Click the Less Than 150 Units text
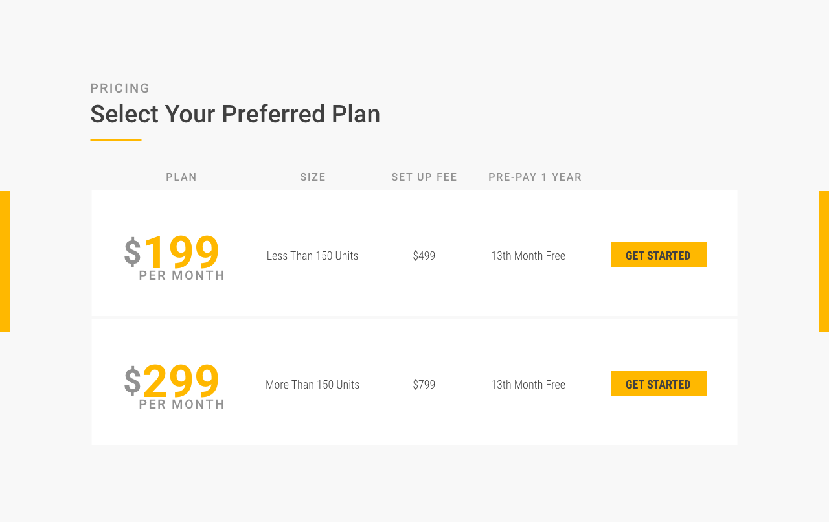Screen dimensions: 829x522 click(x=312, y=256)
